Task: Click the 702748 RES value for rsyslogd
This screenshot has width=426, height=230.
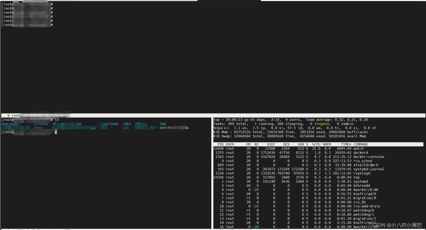Action: tap(283, 173)
